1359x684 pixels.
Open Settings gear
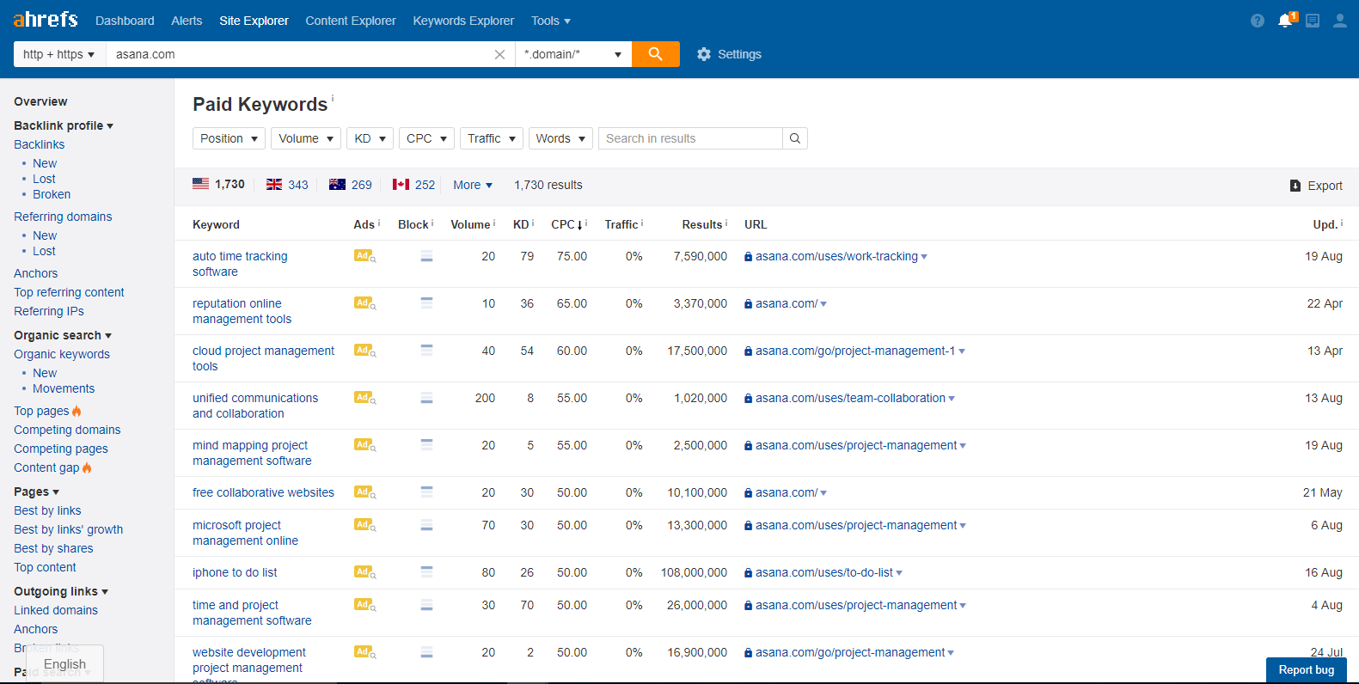[x=729, y=54]
